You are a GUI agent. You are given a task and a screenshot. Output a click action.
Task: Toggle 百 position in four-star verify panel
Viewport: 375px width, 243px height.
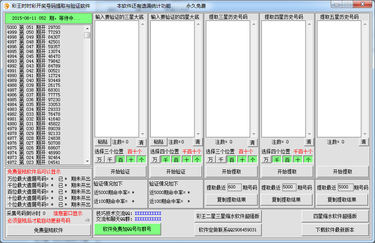tap(176, 159)
